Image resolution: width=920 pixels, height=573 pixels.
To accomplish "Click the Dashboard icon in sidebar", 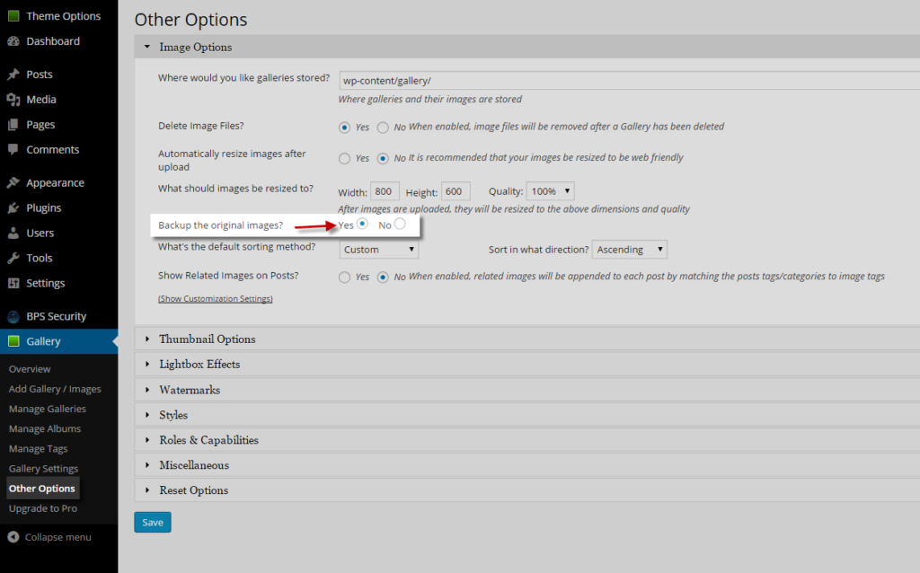I will click(x=13, y=41).
